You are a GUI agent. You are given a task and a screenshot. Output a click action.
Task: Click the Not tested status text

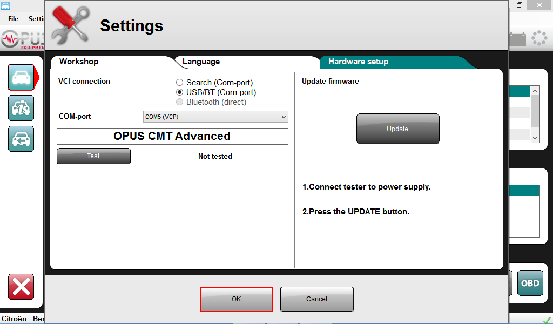tap(215, 156)
